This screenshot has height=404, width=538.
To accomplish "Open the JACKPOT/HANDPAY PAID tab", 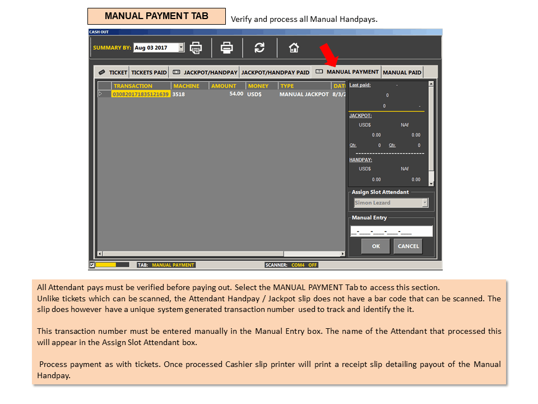I will (275, 72).
